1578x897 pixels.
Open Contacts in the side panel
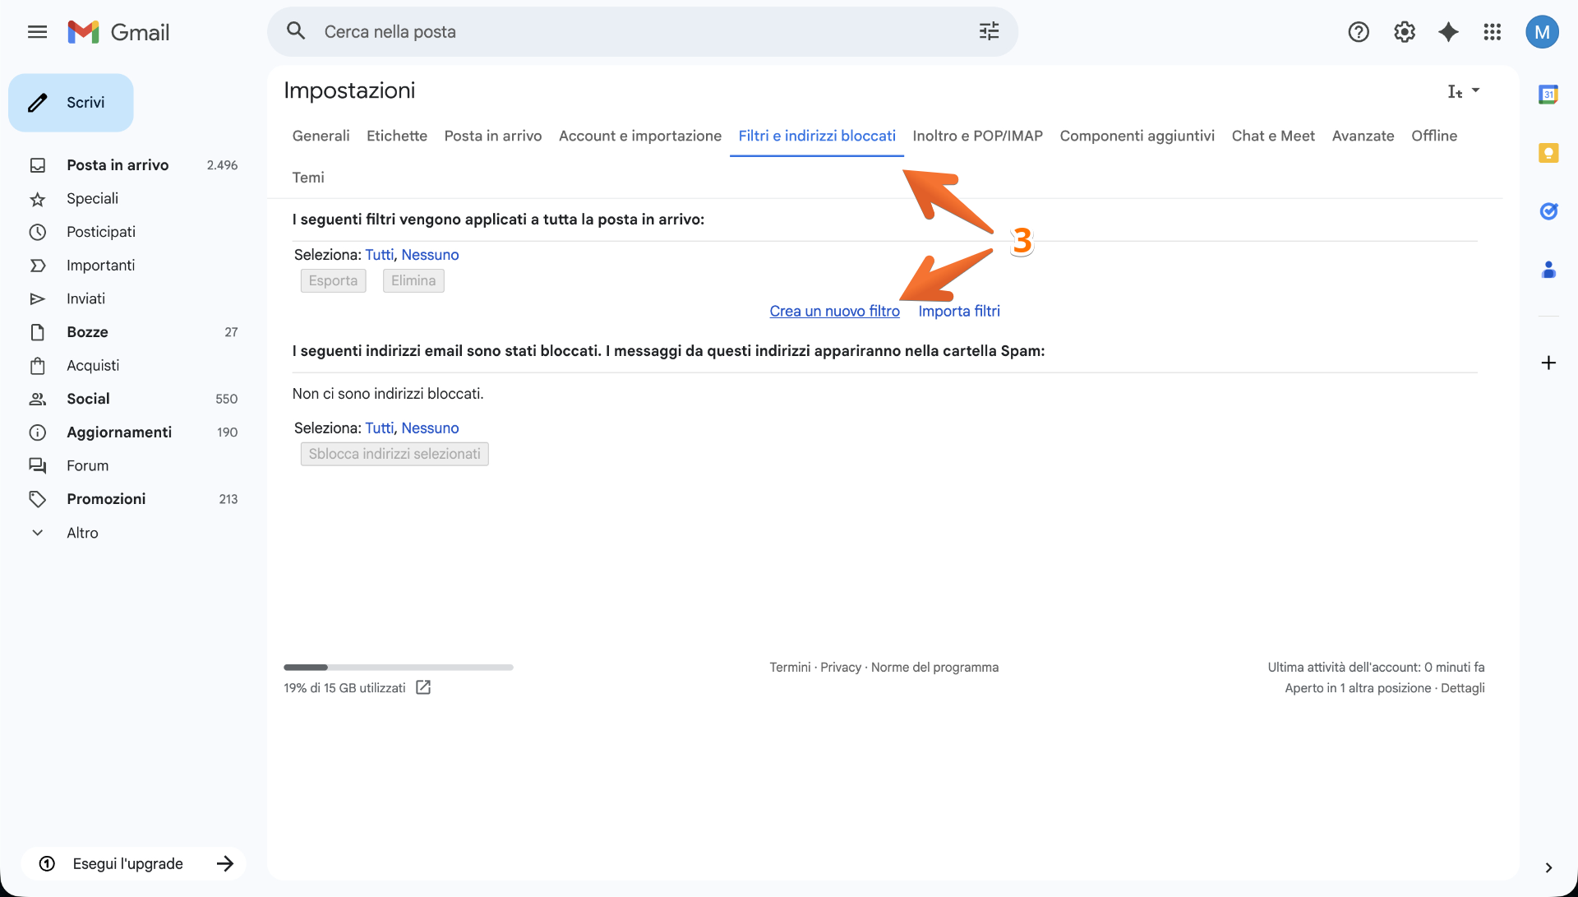pyautogui.click(x=1549, y=270)
